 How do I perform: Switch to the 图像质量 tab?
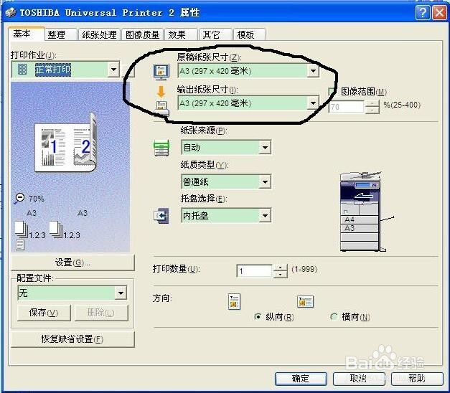pos(142,34)
